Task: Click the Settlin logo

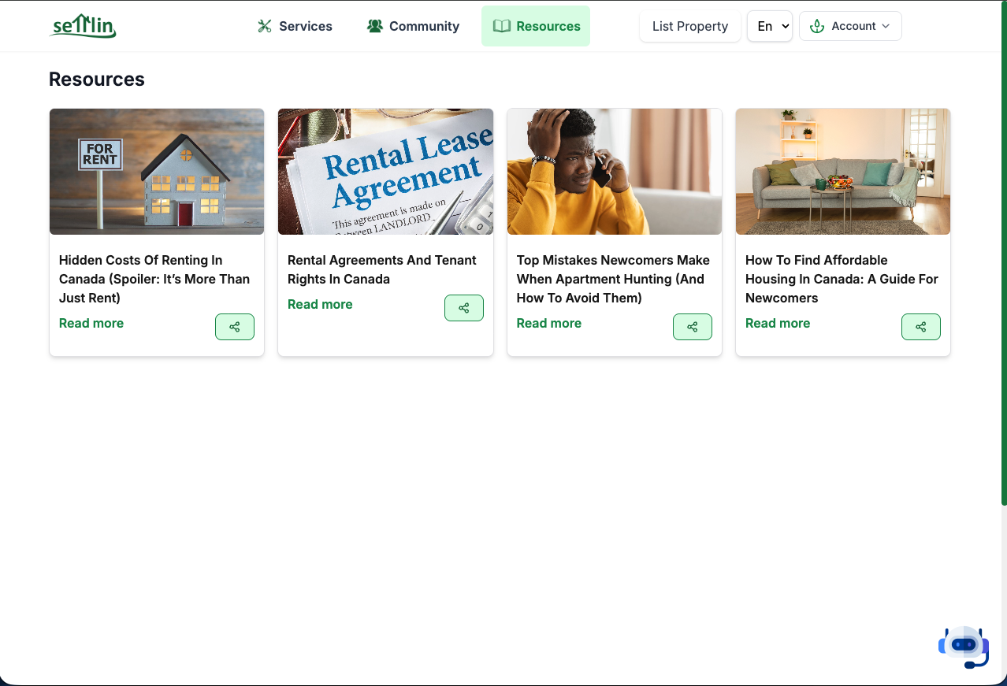Action: [83, 26]
